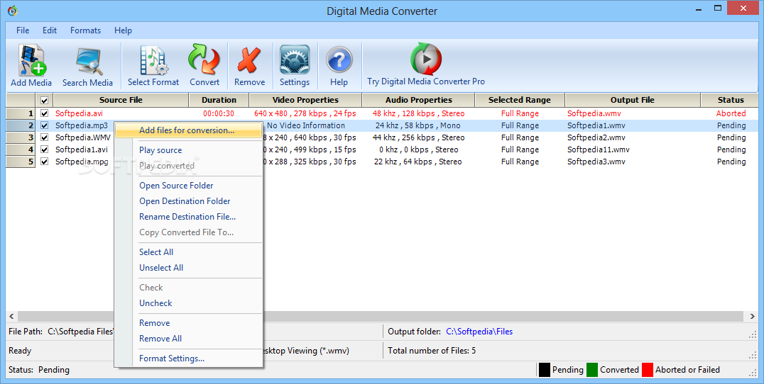Sort by the Duration column header
The width and height of the screenshot is (764, 384).
click(x=219, y=100)
